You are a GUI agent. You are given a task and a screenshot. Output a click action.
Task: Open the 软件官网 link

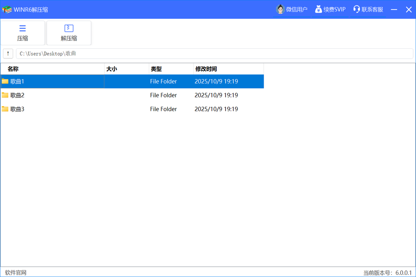click(16, 273)
